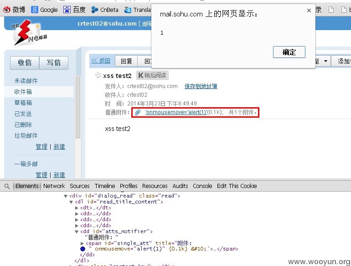The width and height of the screenshot is (351, 266).
Task: Open the Weibo bookmark icon
Action: (7, 10)
